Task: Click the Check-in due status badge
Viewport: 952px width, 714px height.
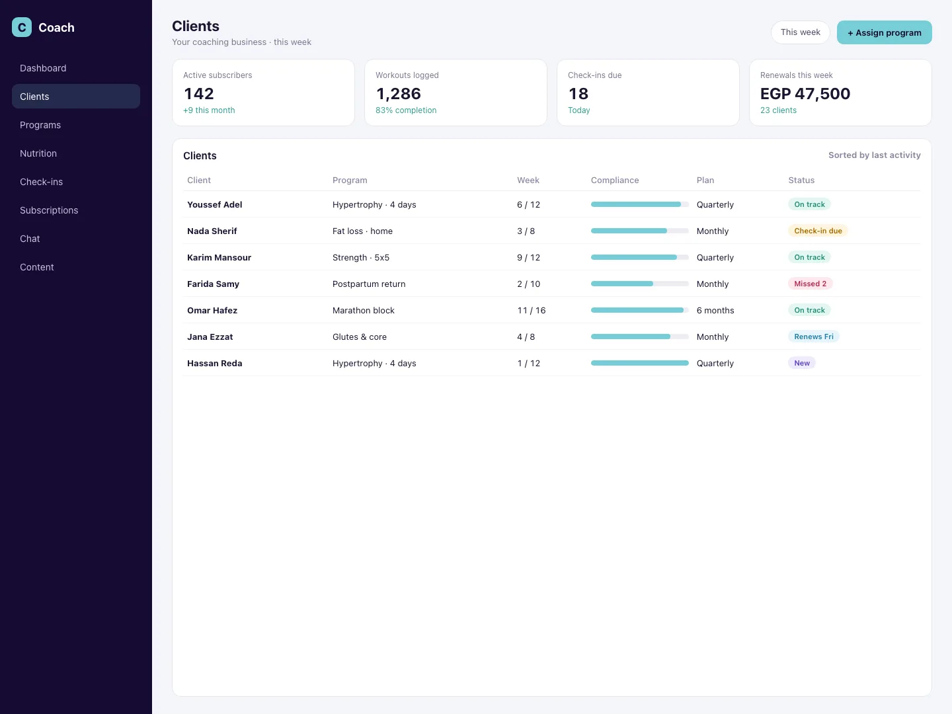Action: (818, 231)
